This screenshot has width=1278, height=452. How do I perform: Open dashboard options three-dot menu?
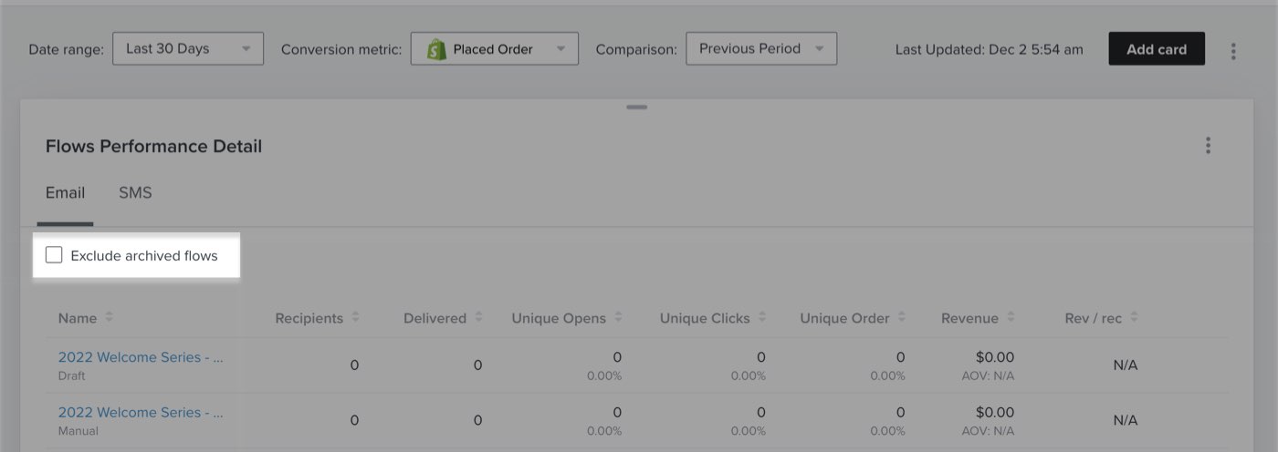pyautogui.click(x=1234, y=50)
